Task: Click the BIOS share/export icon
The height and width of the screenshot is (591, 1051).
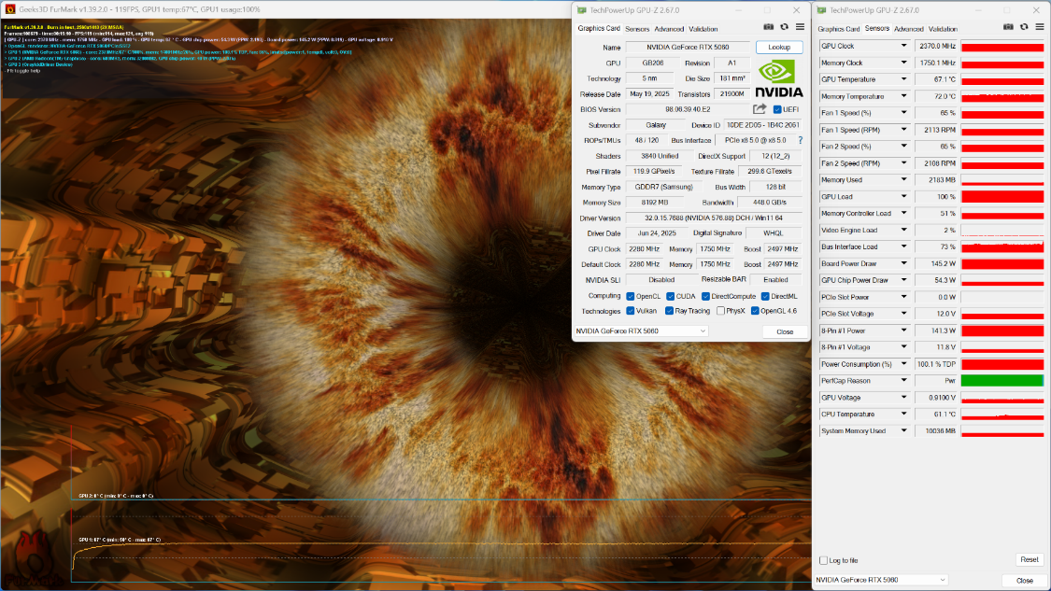Action: [760, 109]
